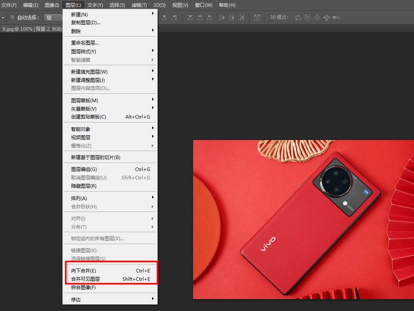Choose 向下合并(E) menu entry
This screenshot has height=311, width=414.
click(x=110, y=271)
